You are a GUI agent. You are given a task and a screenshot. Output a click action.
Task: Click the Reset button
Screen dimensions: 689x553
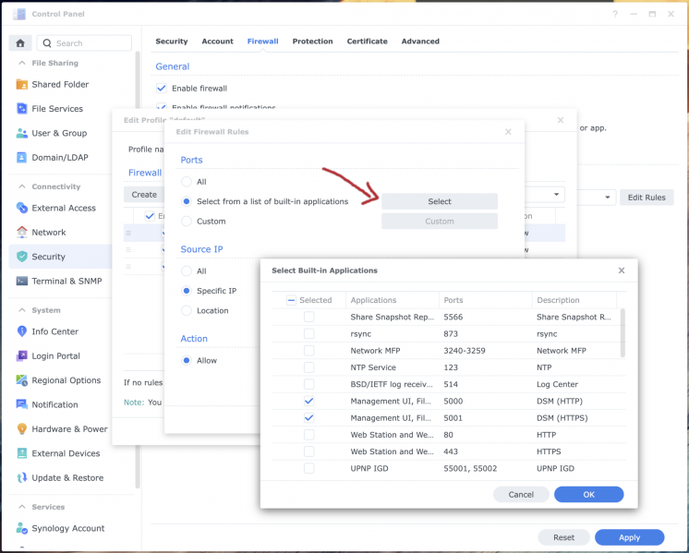tap(563, 537)
